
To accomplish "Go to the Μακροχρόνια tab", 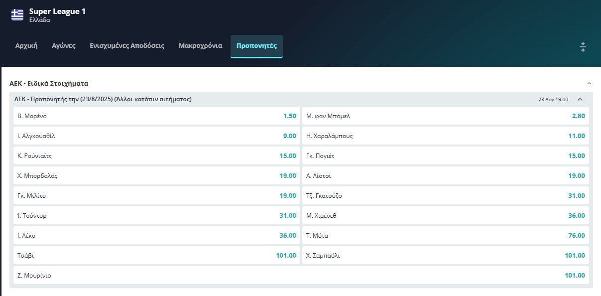I will [200, 46].
